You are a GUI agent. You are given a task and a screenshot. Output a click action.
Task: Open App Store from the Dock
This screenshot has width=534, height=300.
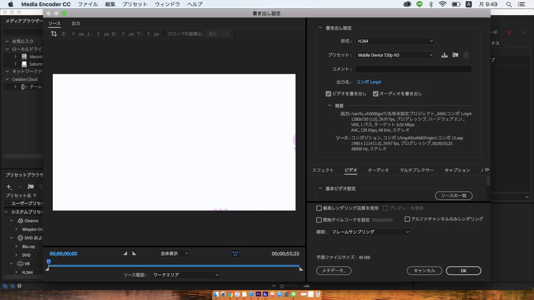point(280,294)
